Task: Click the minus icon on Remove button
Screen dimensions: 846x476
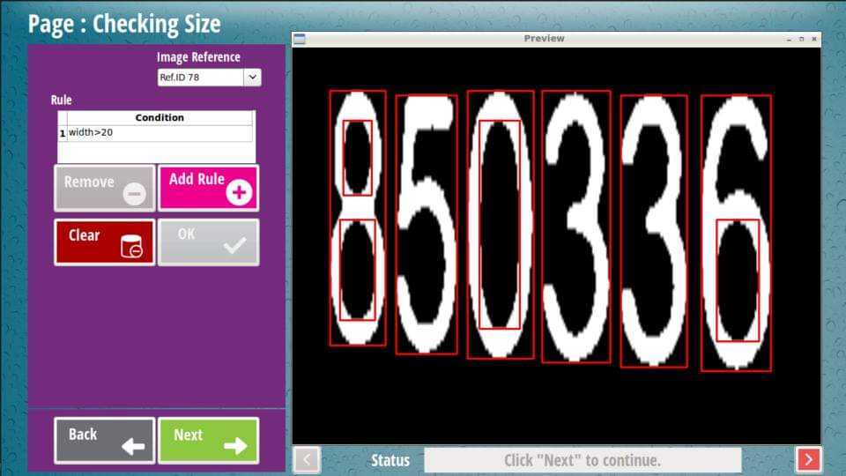Action: pos(134,192)
